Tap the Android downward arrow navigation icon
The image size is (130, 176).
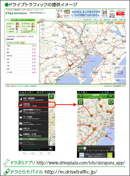coord(49,153)
